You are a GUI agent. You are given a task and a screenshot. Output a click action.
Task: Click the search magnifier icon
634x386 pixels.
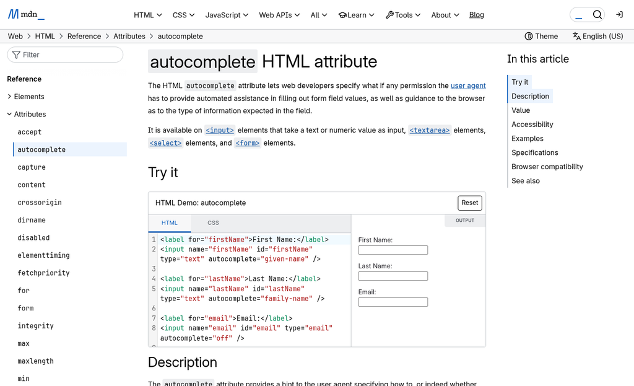[597, 15]
